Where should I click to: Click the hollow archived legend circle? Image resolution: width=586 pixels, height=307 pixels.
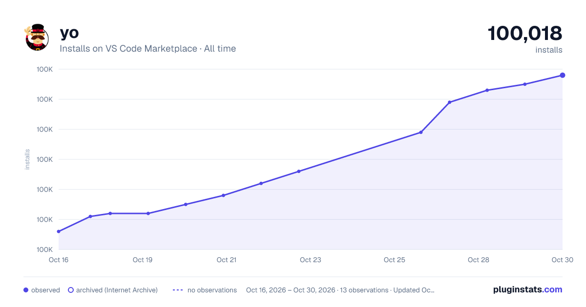71,290
